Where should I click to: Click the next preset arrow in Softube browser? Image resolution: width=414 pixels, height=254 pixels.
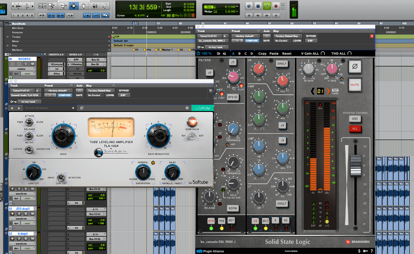(x=19, y=108)
